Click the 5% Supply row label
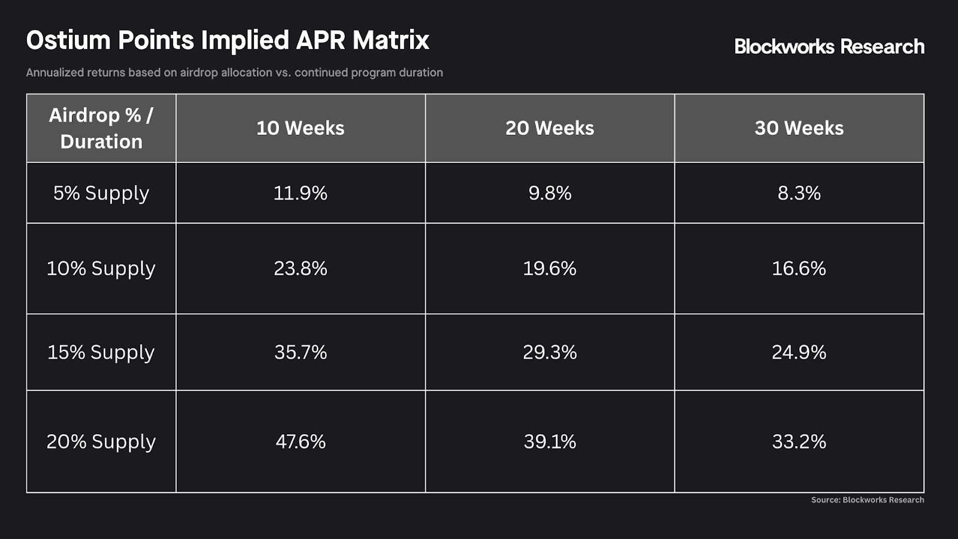Screen dimensions: 958x539 [101, 193]
